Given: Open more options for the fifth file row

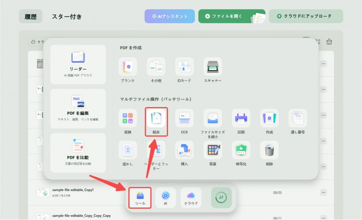Looking at the screenshot, I should [323, 167].
